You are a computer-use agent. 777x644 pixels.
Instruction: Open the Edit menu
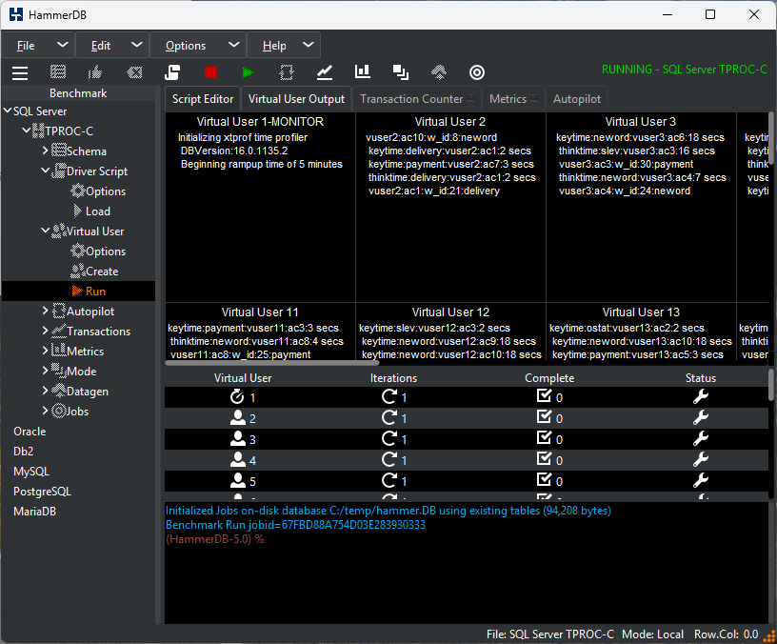coord(112,46)
